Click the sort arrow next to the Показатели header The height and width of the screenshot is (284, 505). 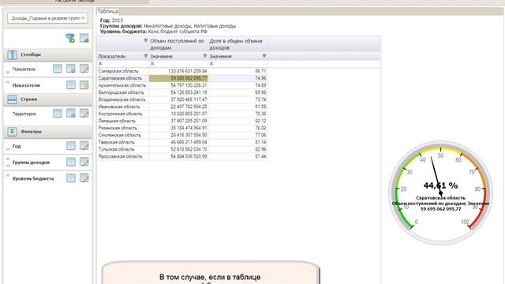145,56
